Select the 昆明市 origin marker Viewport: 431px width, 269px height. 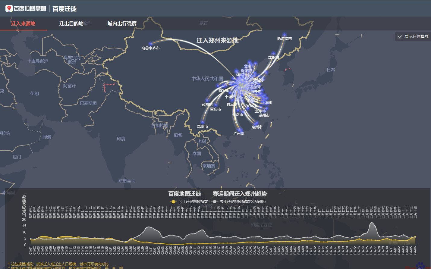point(202,122)
